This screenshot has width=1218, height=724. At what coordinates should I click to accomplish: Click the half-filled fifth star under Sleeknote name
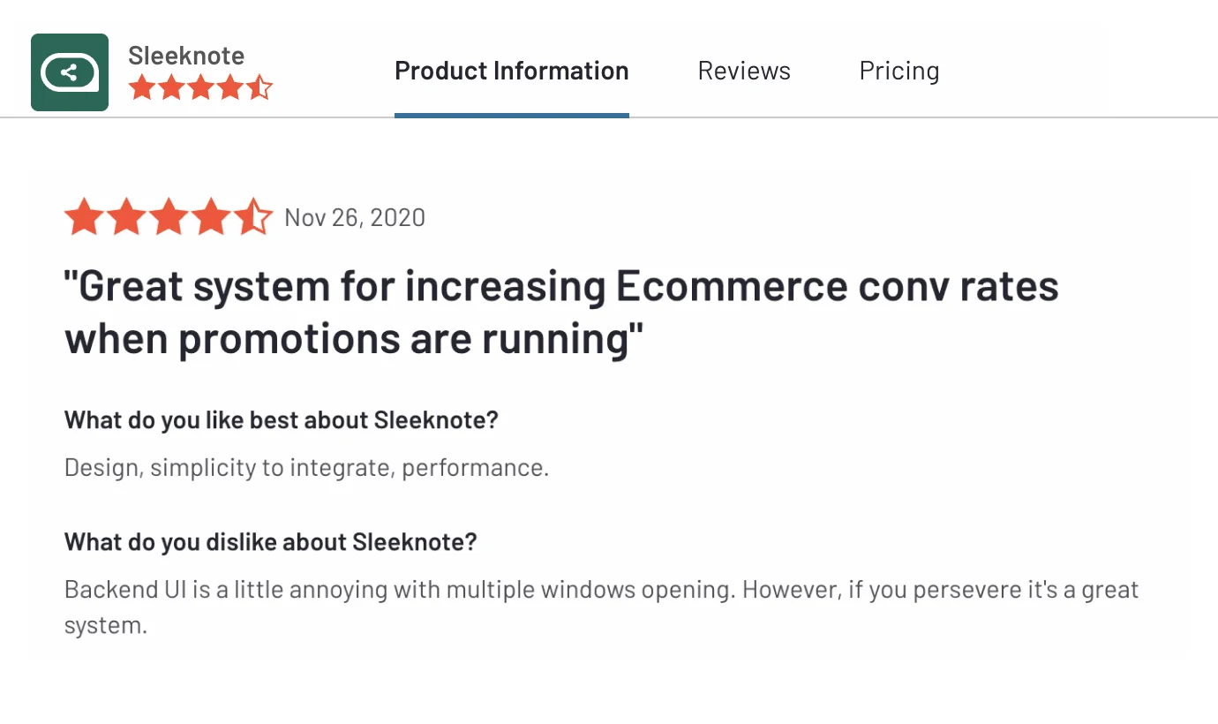click(260, 88)
